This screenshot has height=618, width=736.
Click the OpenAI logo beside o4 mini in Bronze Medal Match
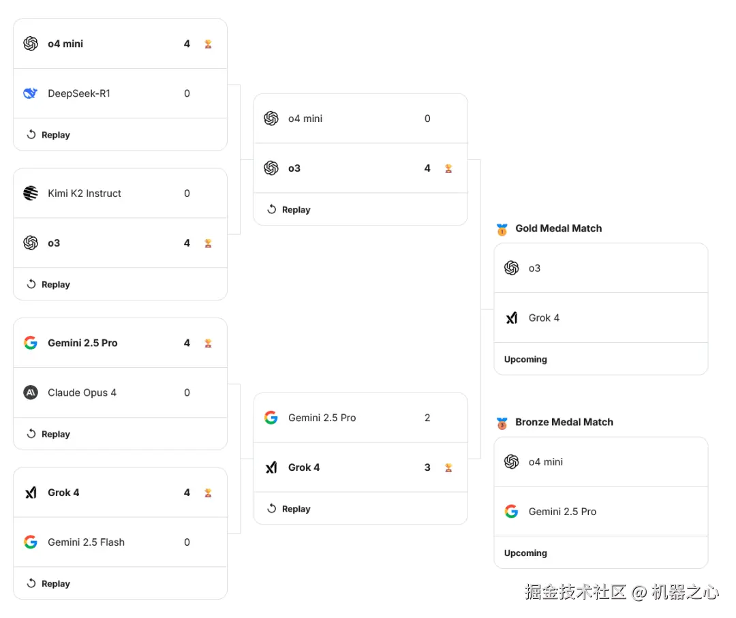(x=512, y=462)
